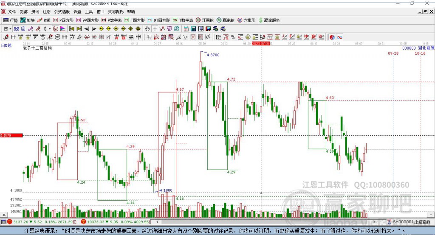
Task: Open the P数字表 tool
Action: point(112,20)
